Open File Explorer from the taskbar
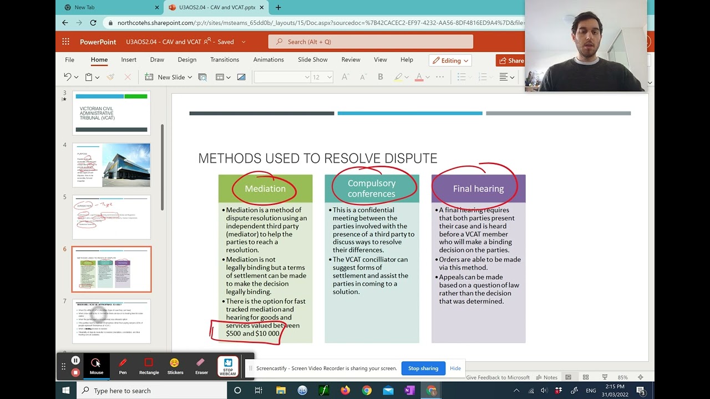The width and height of the screenshot is (710, 399). [x=281, y=391]
